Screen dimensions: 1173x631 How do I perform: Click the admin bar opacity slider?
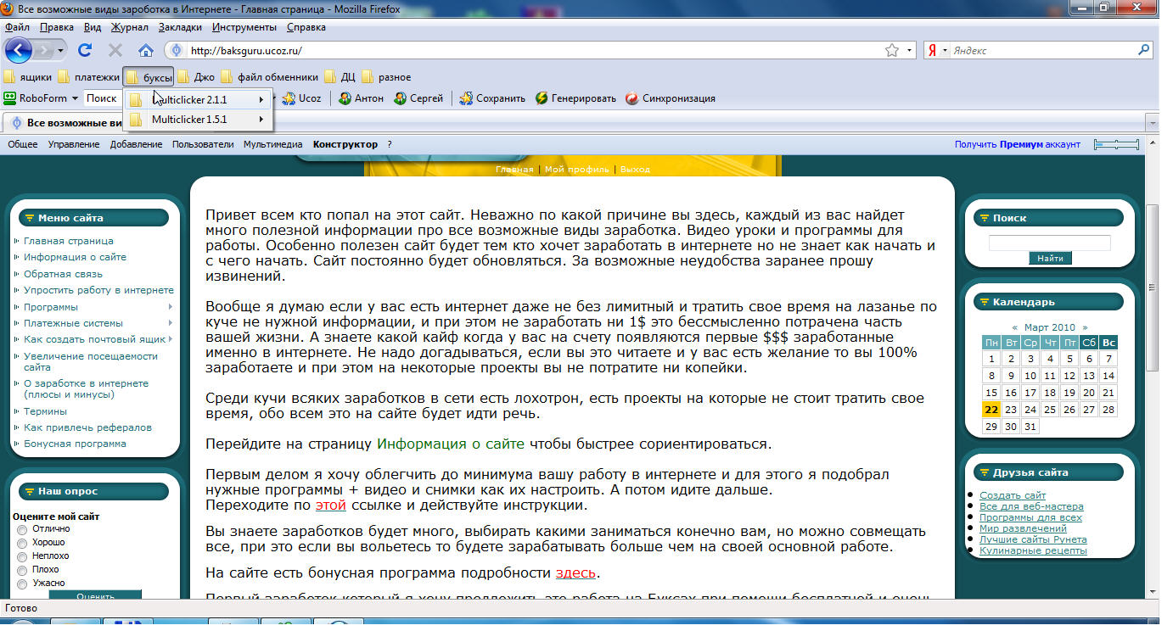coord(1116,145)
